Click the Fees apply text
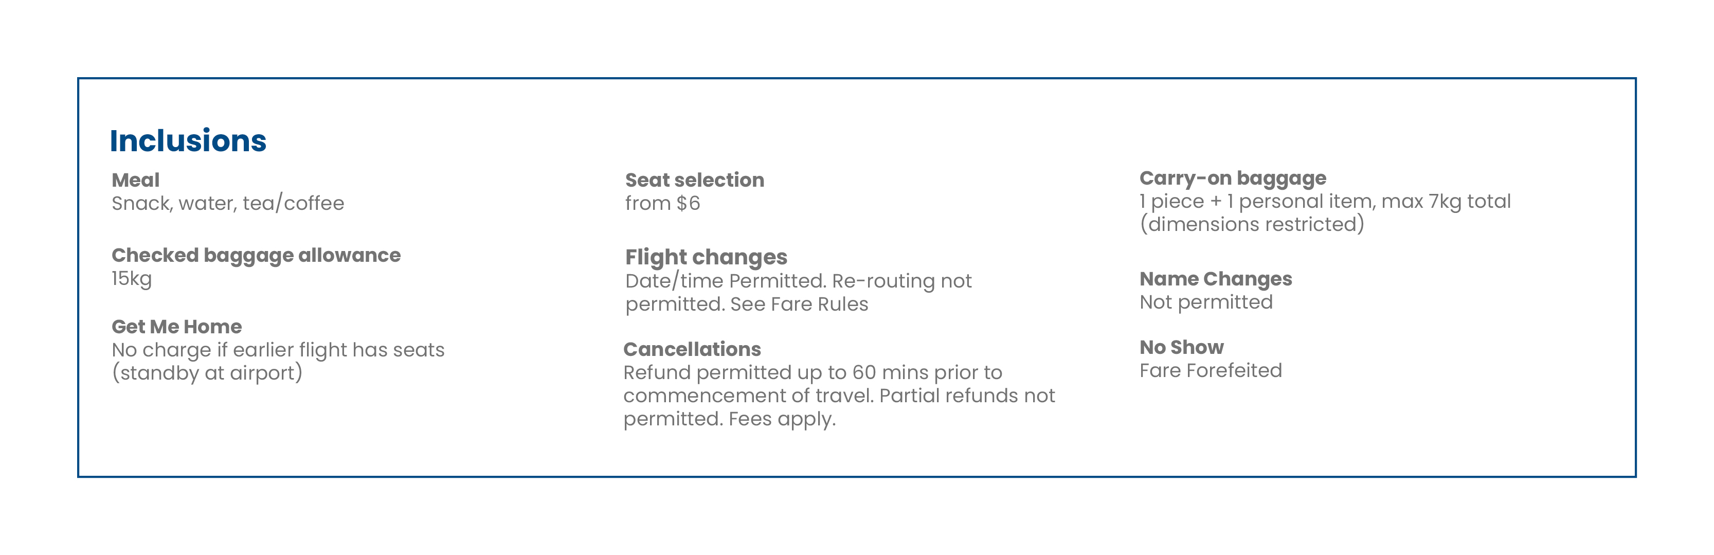1714x555 pixels. click(782, 419)
